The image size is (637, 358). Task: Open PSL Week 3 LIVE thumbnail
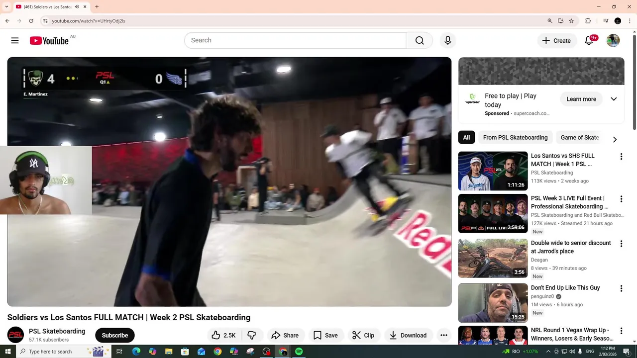493,213
